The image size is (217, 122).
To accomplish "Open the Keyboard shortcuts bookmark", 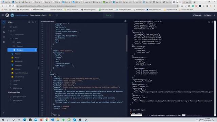I will point(55,10).
